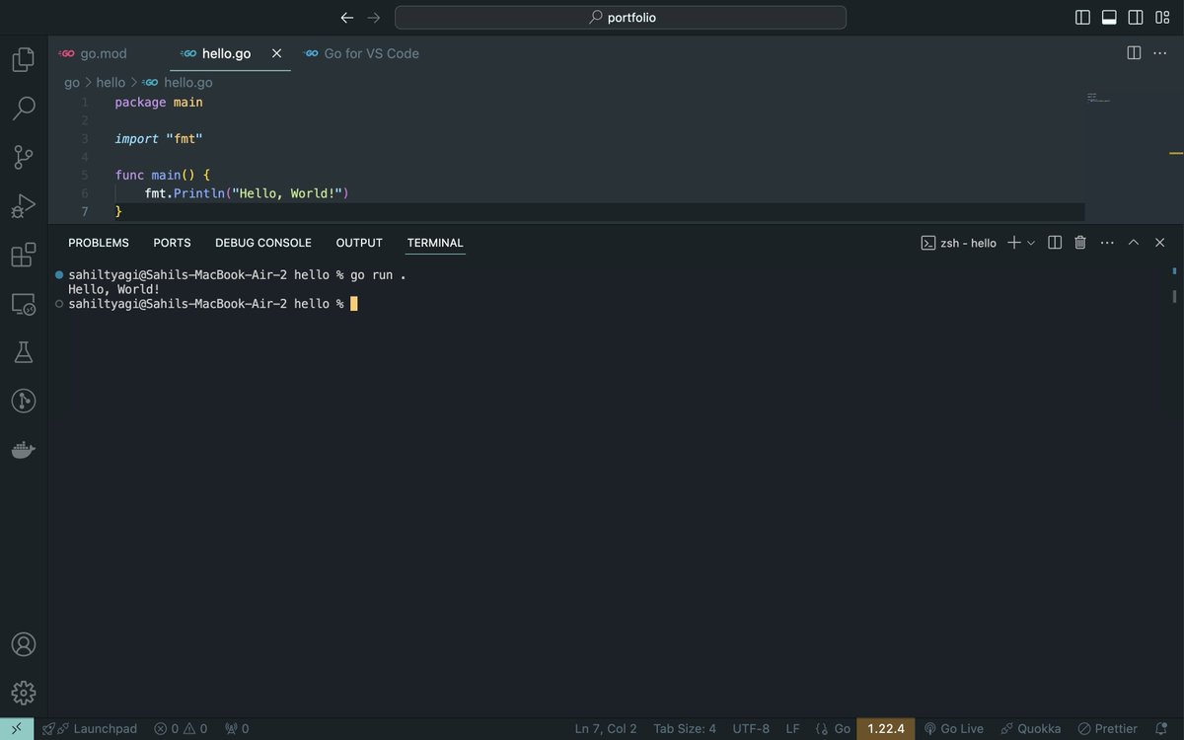The image size is (1184, 740).
Task: Open the Customize Layout menu
Action: pos(1162,18)
